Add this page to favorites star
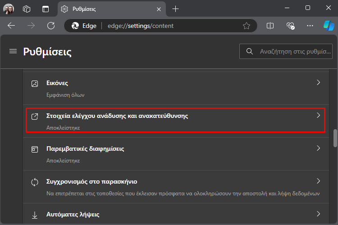The width and height of the screenshot is (338, 225). [247, 26]
